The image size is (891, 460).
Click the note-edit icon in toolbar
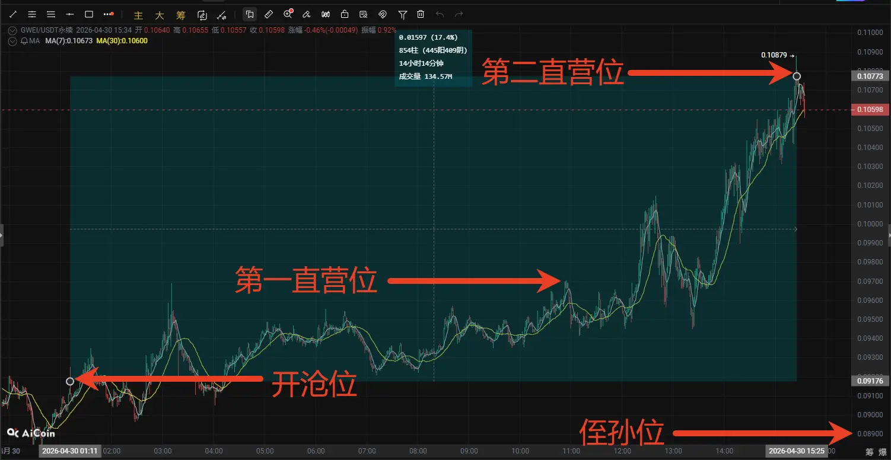click(x=364, y=14)
